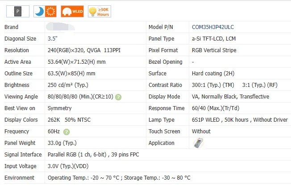Click the Brand row label
This screenshot has width=291, height=185.
(x=11, y=27)
